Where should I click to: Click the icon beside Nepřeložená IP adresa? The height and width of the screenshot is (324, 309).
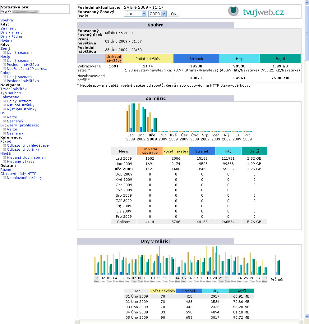(4, 69)
